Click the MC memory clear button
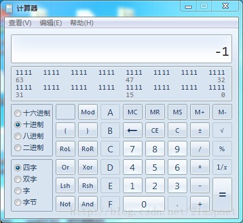The height and width of the screenshot is (223, 243). (133, 112)
